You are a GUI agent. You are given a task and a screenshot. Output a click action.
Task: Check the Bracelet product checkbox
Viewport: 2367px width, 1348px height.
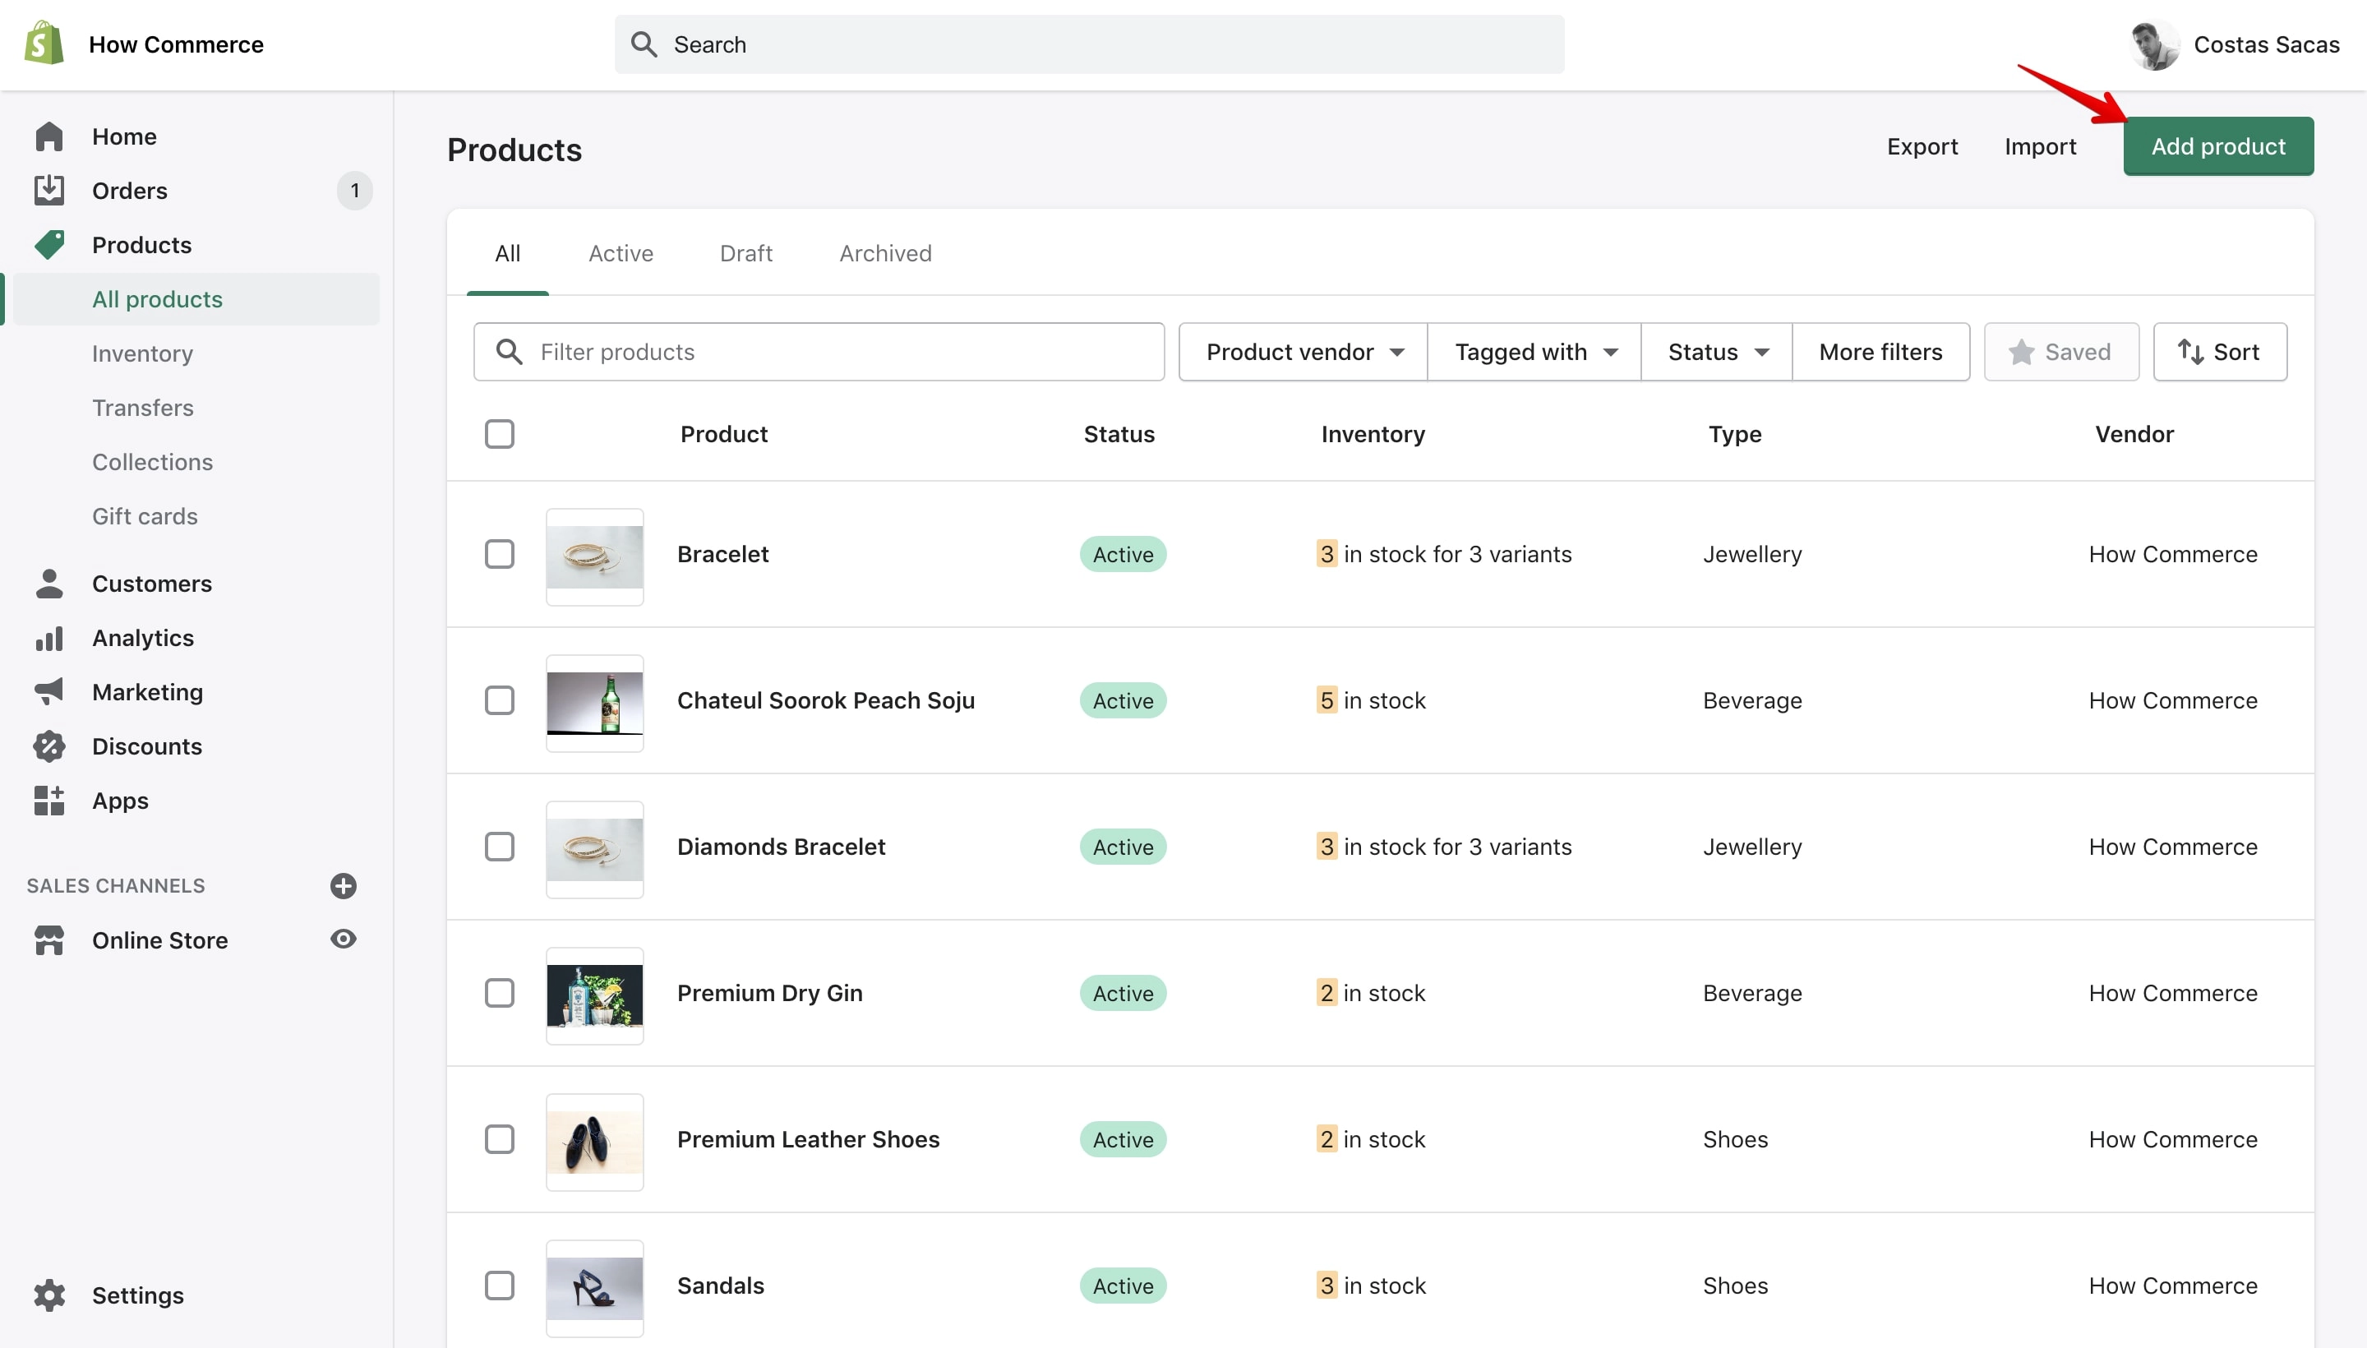500,555
